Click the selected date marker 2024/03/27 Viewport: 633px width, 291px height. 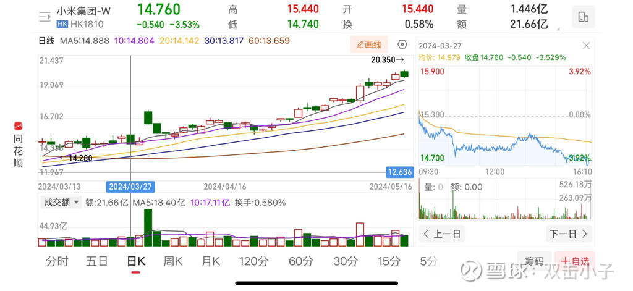[130, 187]
